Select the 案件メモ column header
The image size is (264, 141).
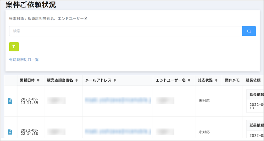coord(232,80)
